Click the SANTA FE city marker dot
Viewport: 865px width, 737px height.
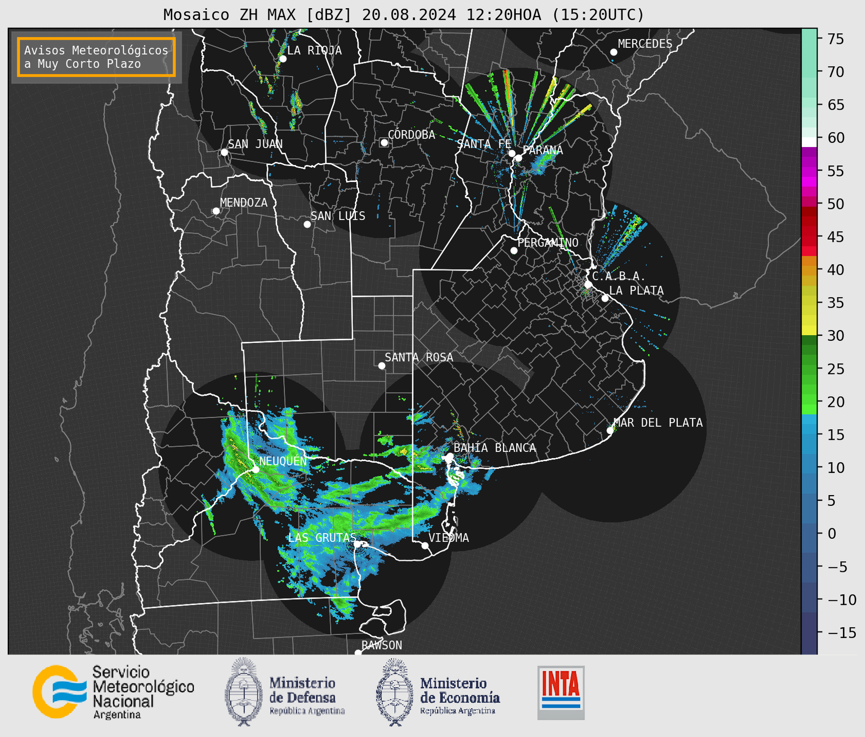click(512, 153)
